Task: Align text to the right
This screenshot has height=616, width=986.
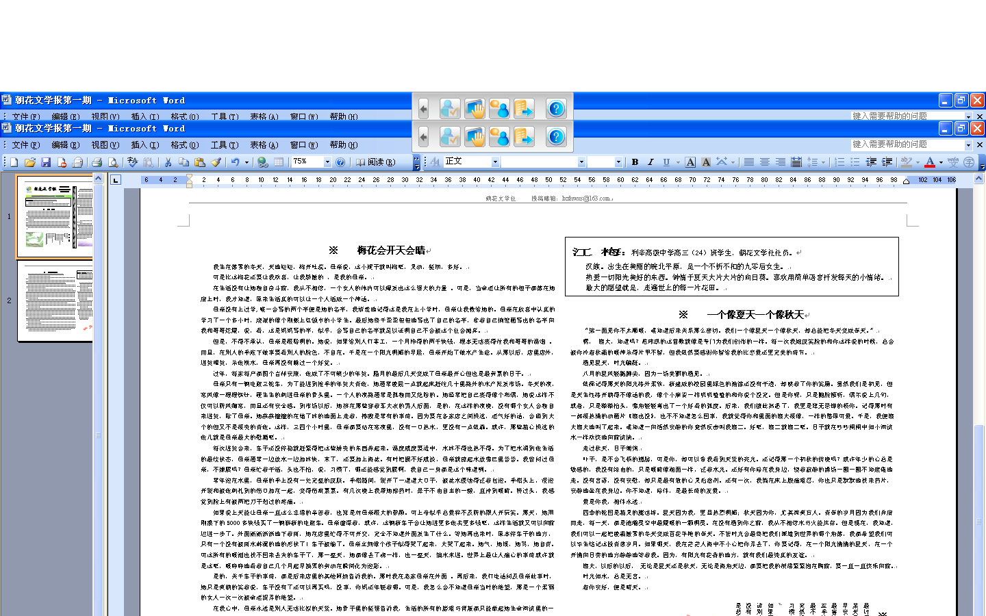Action: 781,162
